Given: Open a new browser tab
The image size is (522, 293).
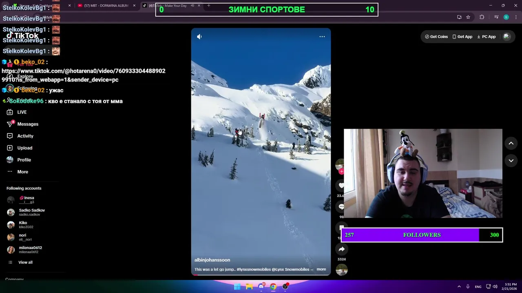Looking at the screenshot, I should click(209, 6).
